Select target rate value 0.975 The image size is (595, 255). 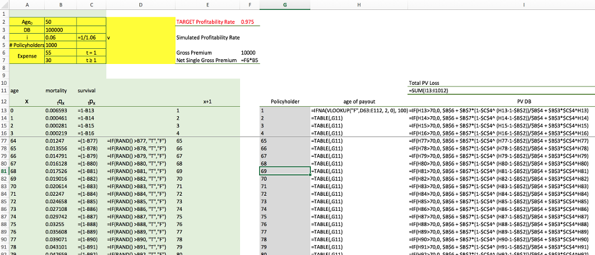coord(250,22)
